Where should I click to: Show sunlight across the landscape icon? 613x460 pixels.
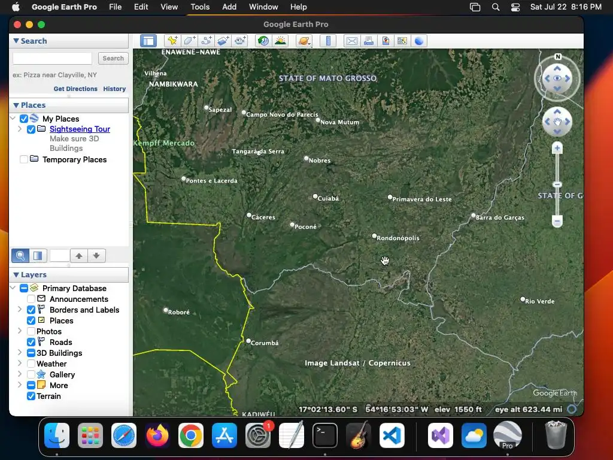[280, 41]
